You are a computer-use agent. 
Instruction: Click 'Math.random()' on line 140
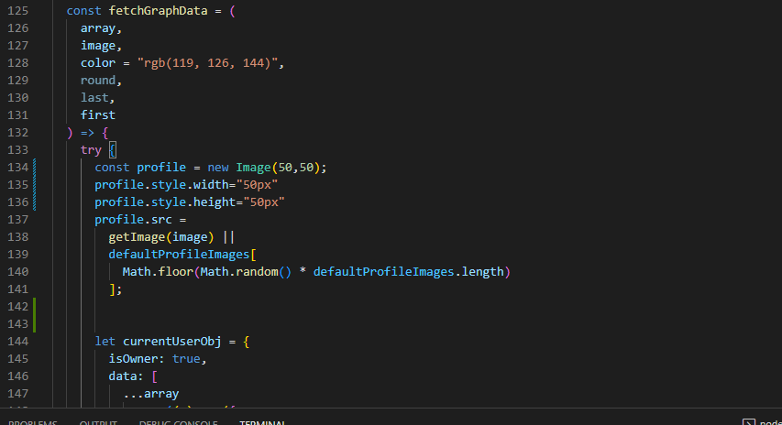246,272
